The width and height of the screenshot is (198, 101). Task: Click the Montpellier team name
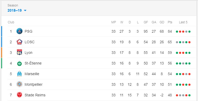33,84
